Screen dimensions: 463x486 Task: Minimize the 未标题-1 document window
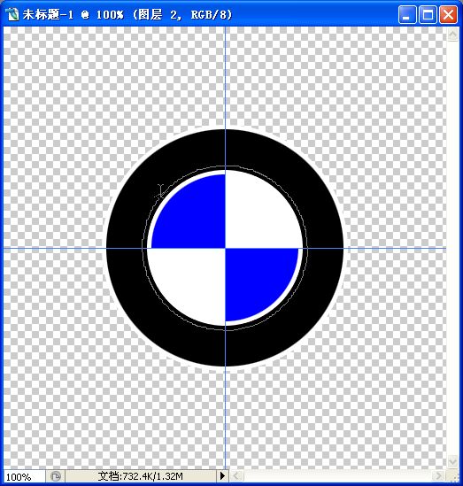tap(407, 14)
